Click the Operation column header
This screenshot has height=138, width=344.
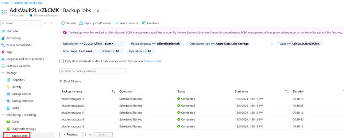click(x=126, y=92)
